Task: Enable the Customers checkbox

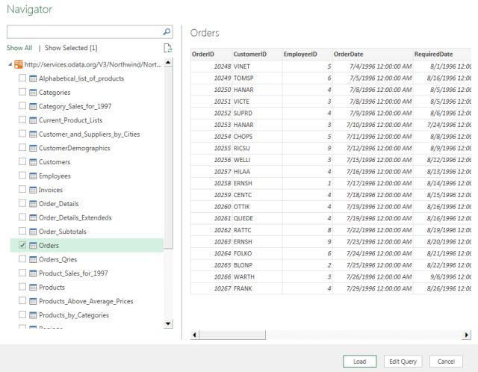Action: pos(22,162)
